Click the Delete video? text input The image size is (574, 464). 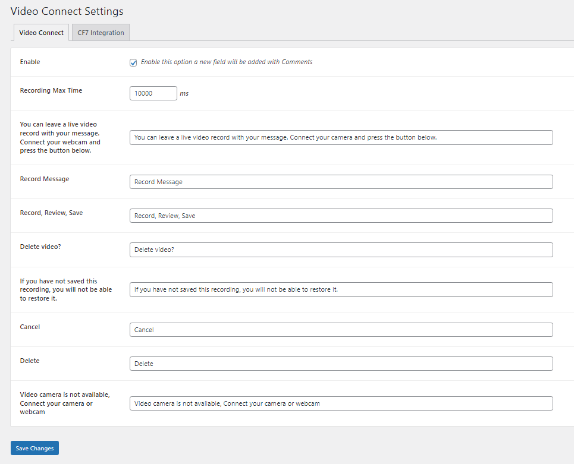pyautogui.click(x=341, y=250)
